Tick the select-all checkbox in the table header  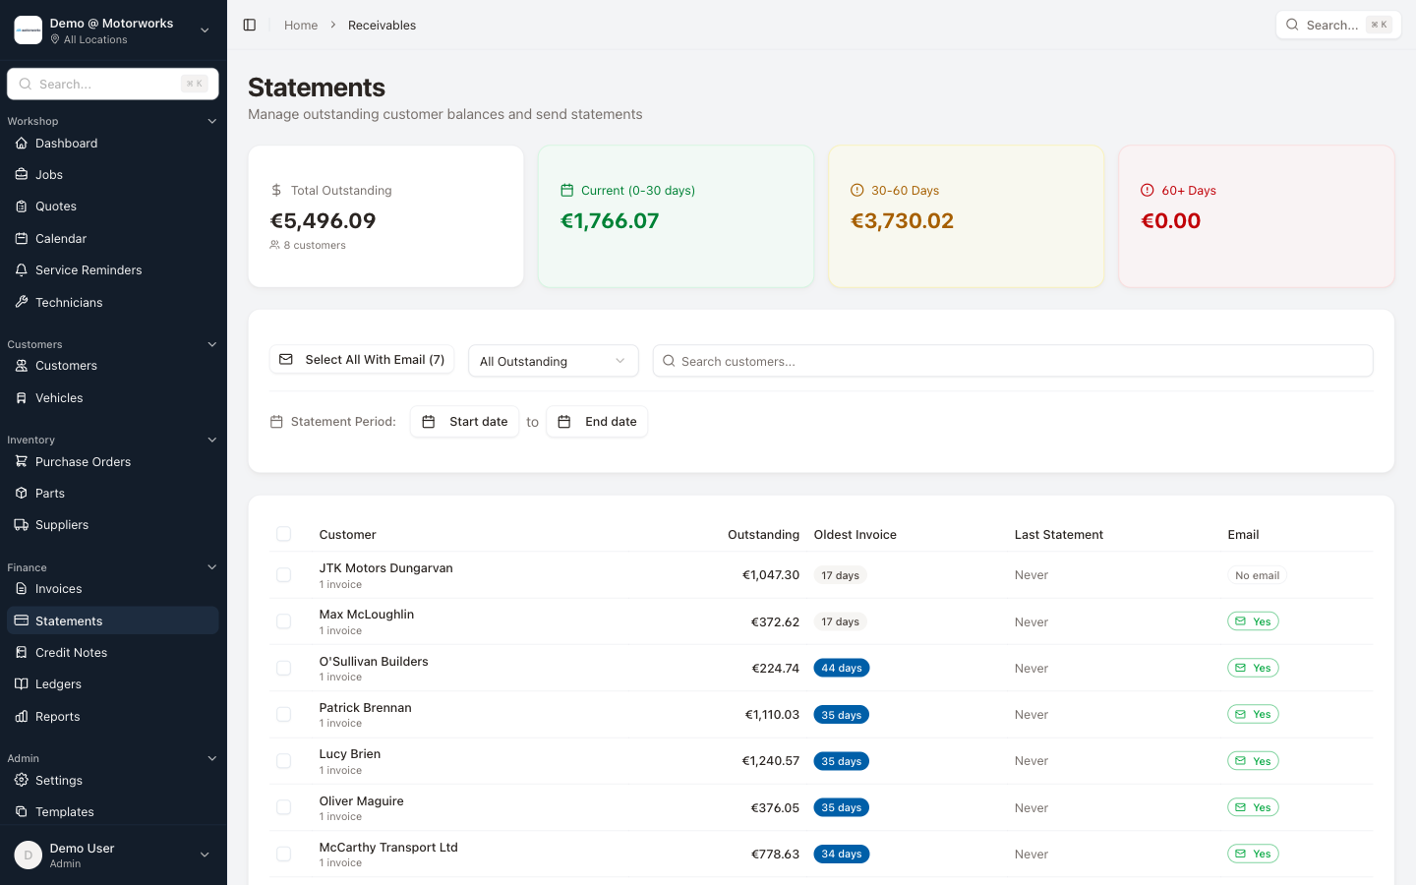[283, 534]
